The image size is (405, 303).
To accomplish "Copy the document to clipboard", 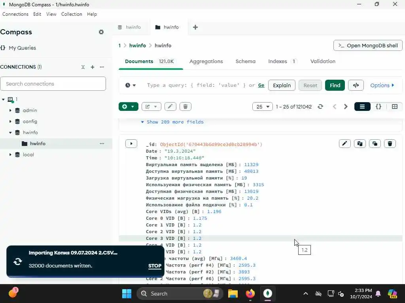I will (x=360, y=144).
